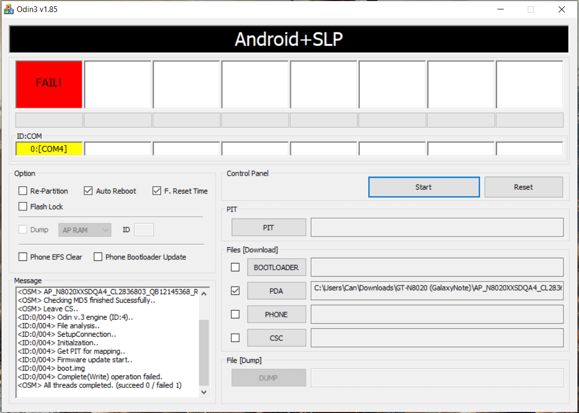Enable the Re-Partition checkbox
Screen dimensions: 579x413
[x=23, y=191]
